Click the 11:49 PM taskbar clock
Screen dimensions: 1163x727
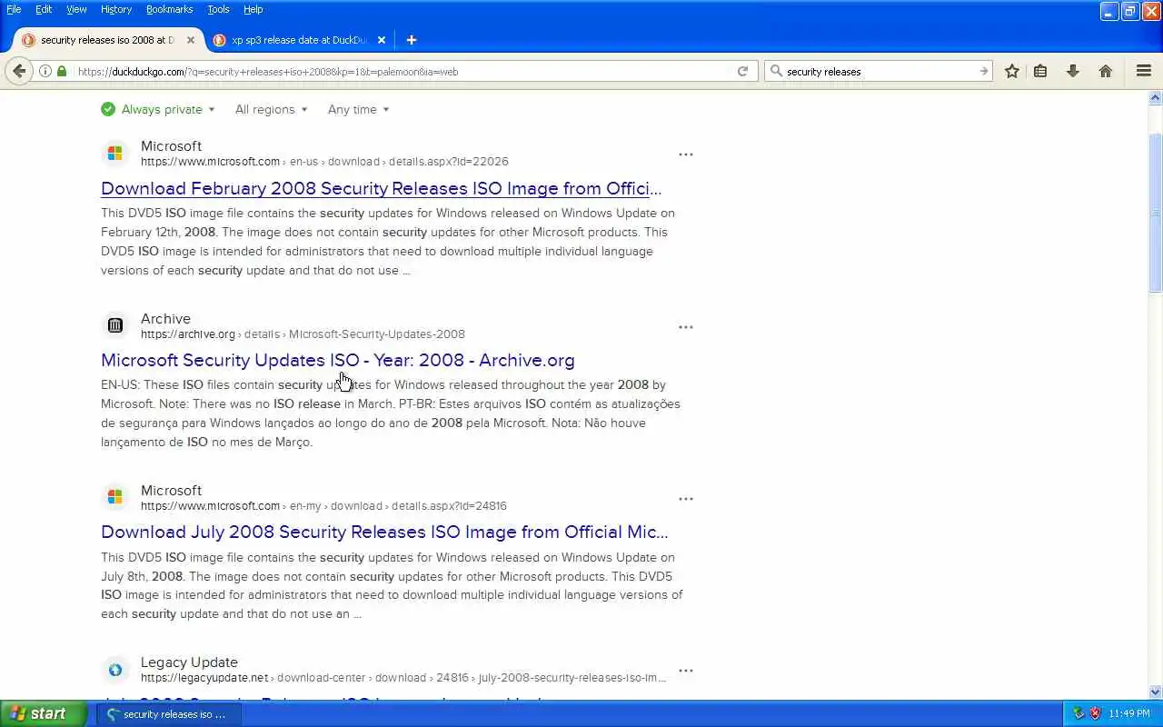click(x=1129, y=714)
